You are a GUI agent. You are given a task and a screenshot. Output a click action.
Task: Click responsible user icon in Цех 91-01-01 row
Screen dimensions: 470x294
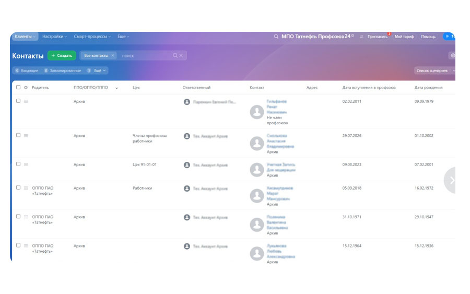(x=187, y=165)
